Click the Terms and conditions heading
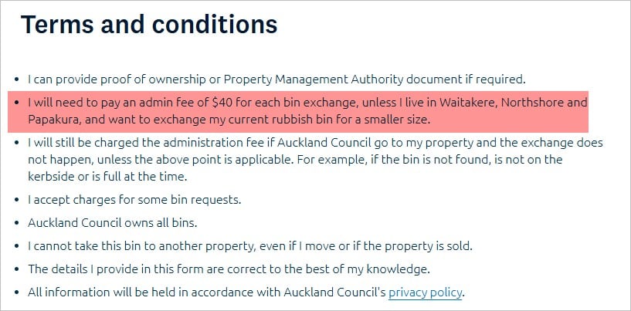This screenshot has height=311, width=631. (x=149, y=24)
